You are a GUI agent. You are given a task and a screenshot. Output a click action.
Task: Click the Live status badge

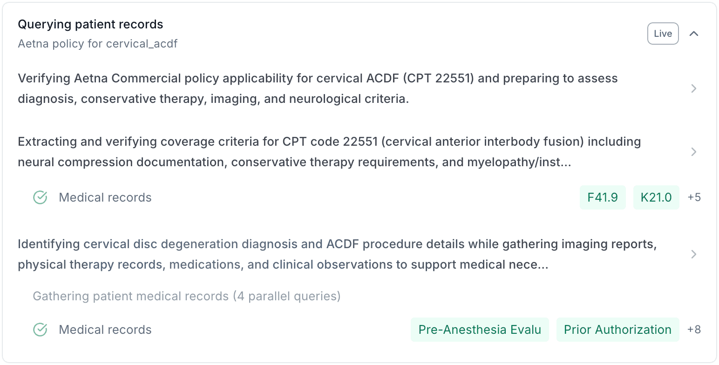coord(663,34)
